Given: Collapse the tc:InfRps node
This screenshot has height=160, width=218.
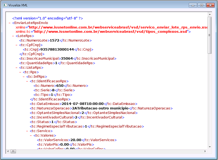Looking at the screenshot, I should 24,77.
